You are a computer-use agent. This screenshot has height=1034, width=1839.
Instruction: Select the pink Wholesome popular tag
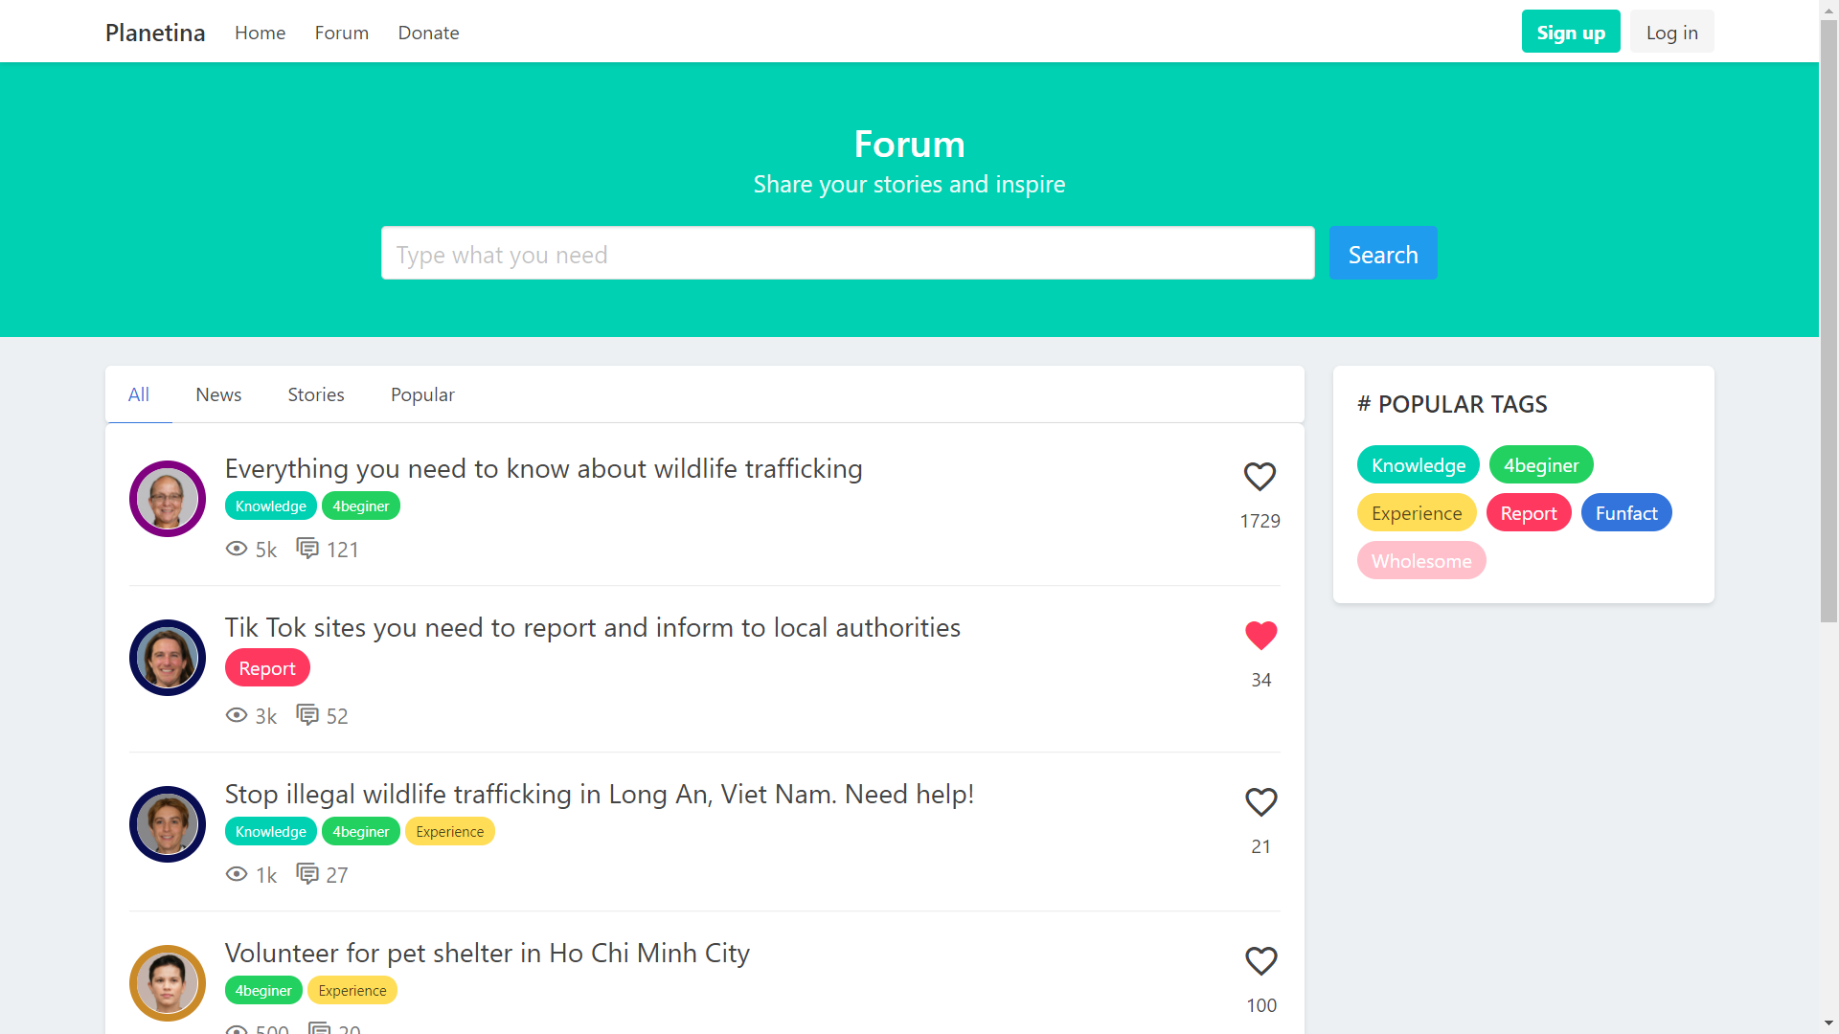[x=1420, y=561]
